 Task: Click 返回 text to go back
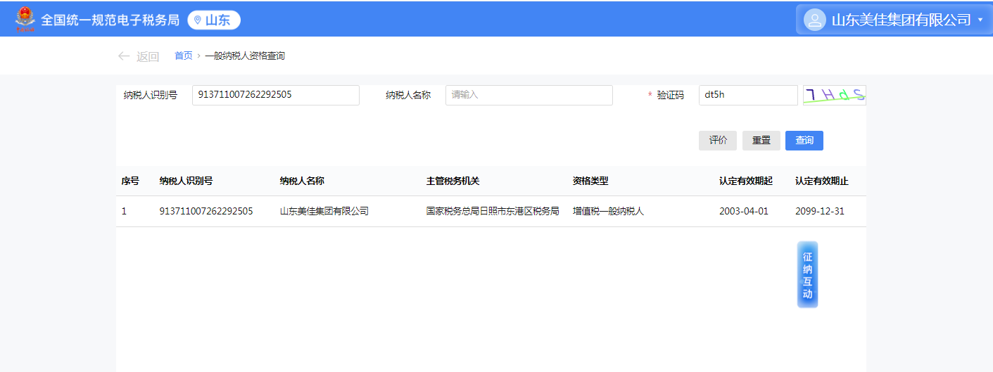[148, 57]
